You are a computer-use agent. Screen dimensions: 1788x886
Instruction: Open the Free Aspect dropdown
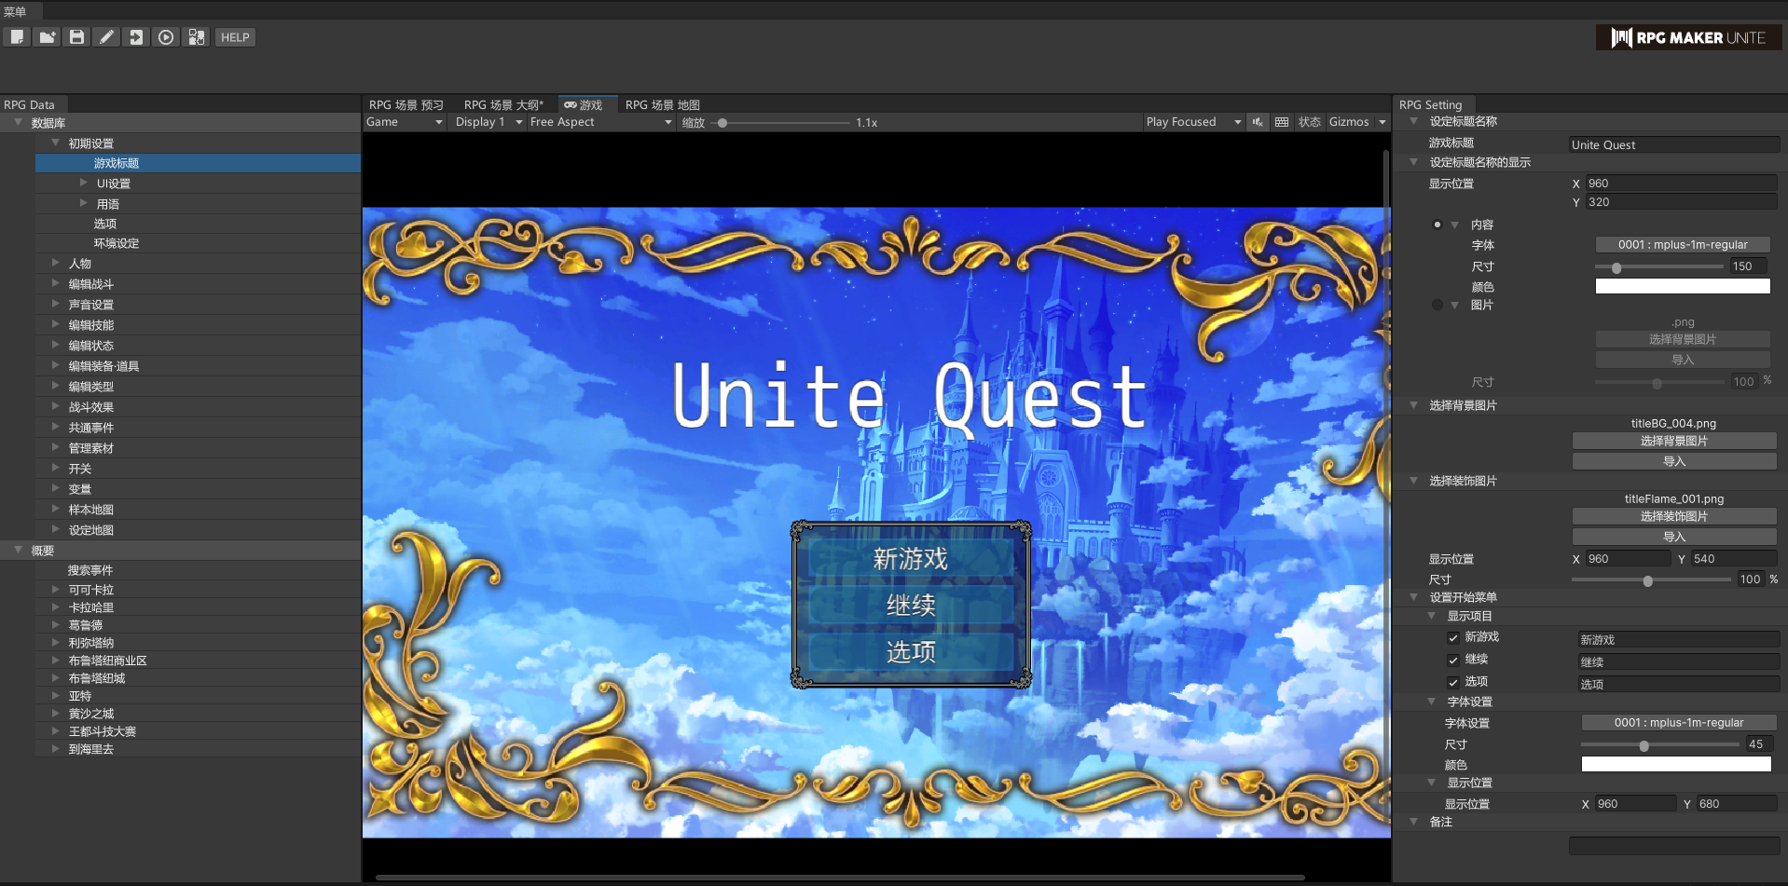pos(600,122)
